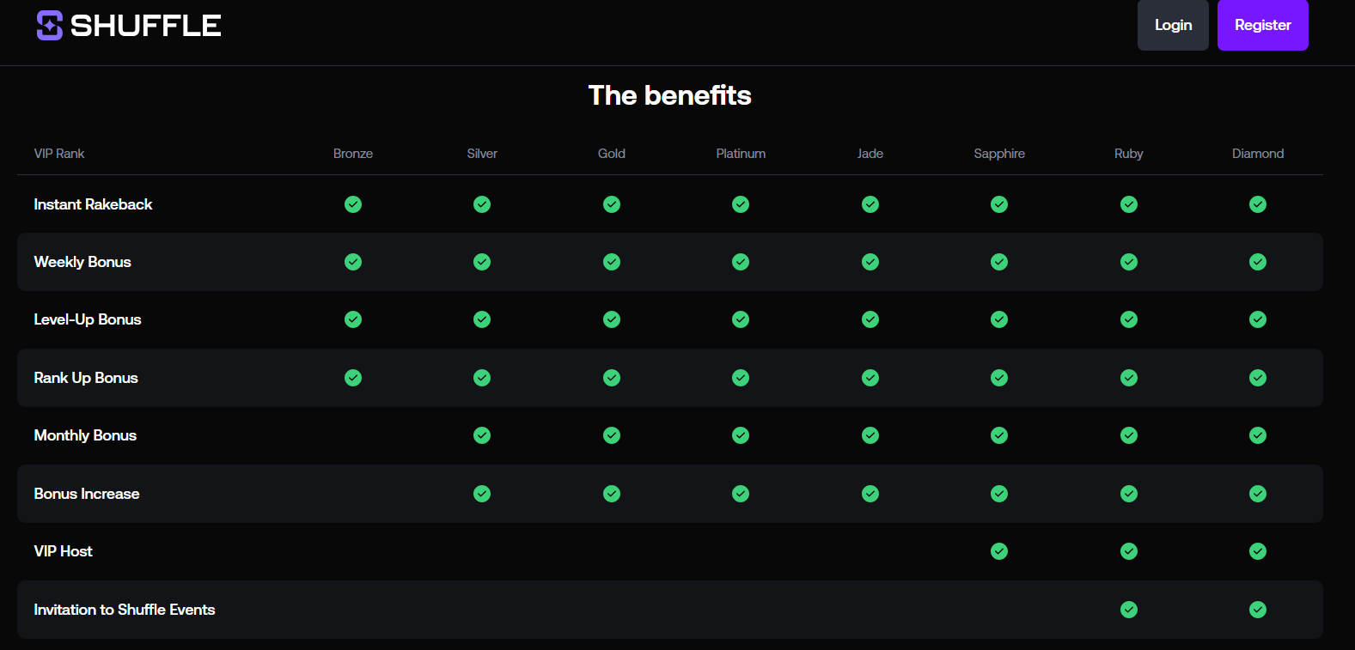Click Level-Up Bonus checkmark under Bronze
This screenshot has height=650, width=1355.
click(353, 319)
